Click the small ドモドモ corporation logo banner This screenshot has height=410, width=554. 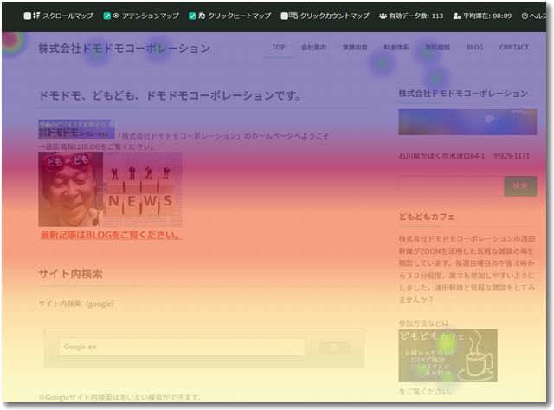76,129
